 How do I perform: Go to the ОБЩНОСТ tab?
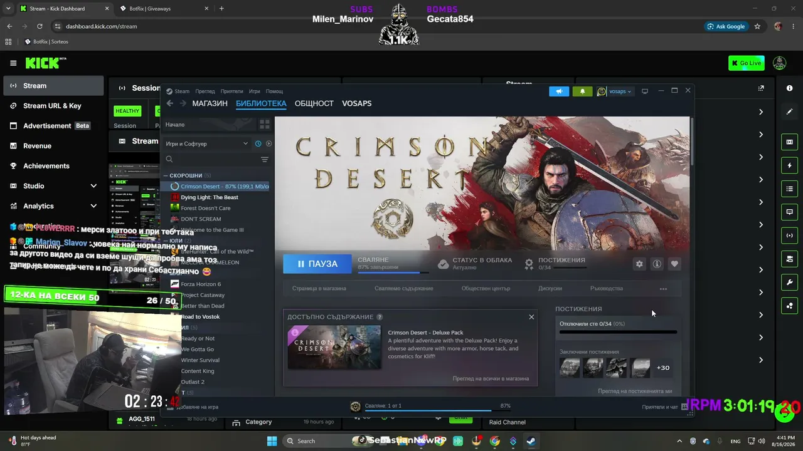pyautogui.click(x=314, y=103)
